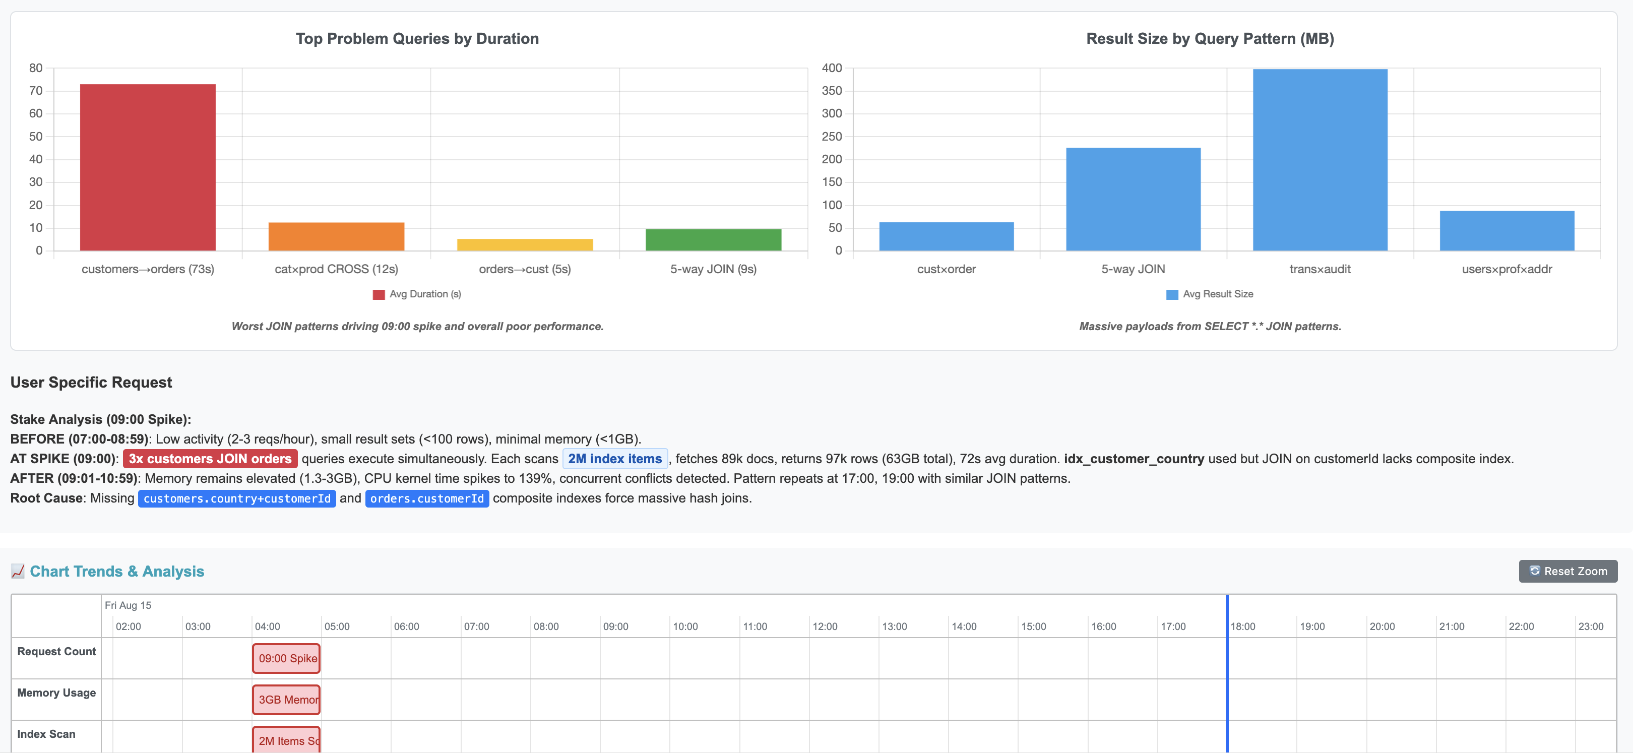The height and width of the screenshot is (753, 1633).
Task: Click the 'idx_customer_country' bold text
Action: (x=1134, y=458)
